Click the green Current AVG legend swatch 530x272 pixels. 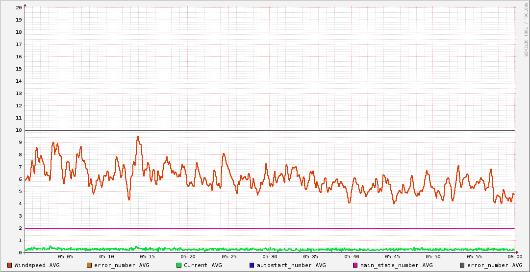tap(179, 265)
